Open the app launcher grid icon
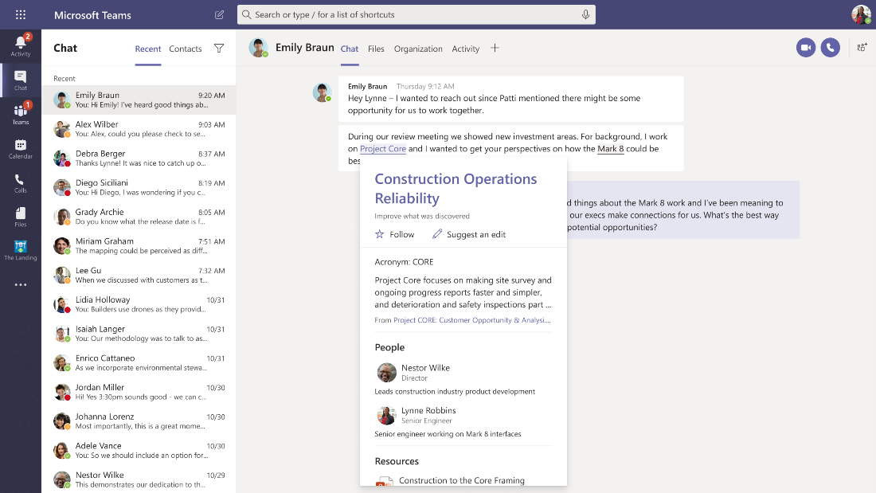This screenshot has height=493, width=876. [x=21, y=15]
